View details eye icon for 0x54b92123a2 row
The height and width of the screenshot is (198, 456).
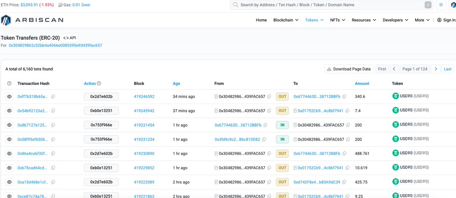click(x=9, y=111)
